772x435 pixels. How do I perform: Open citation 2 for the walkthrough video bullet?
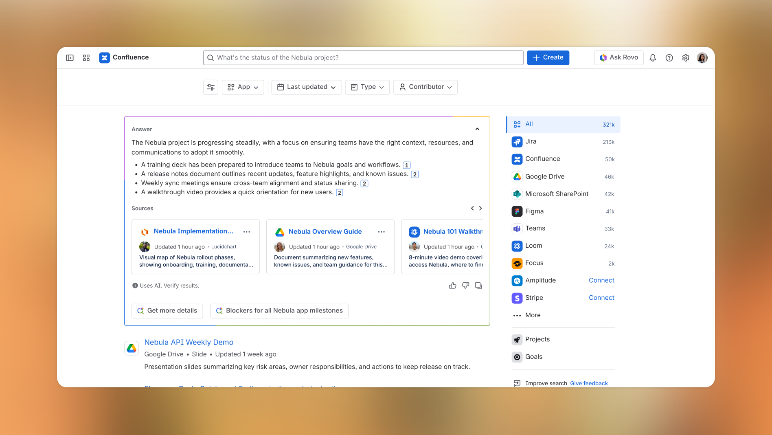click(x=339, y=193)
